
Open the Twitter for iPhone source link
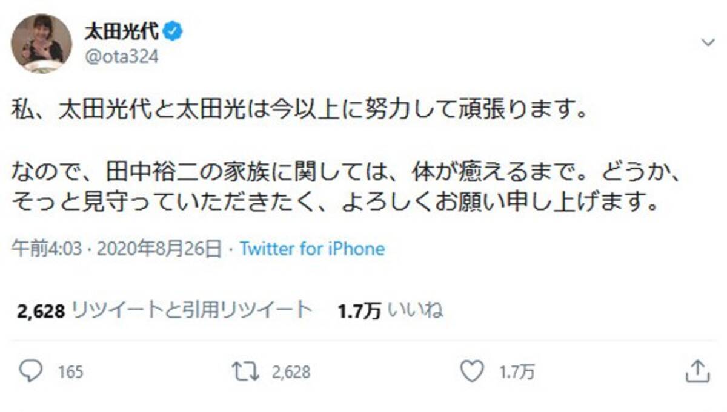[x=312, y=249]
